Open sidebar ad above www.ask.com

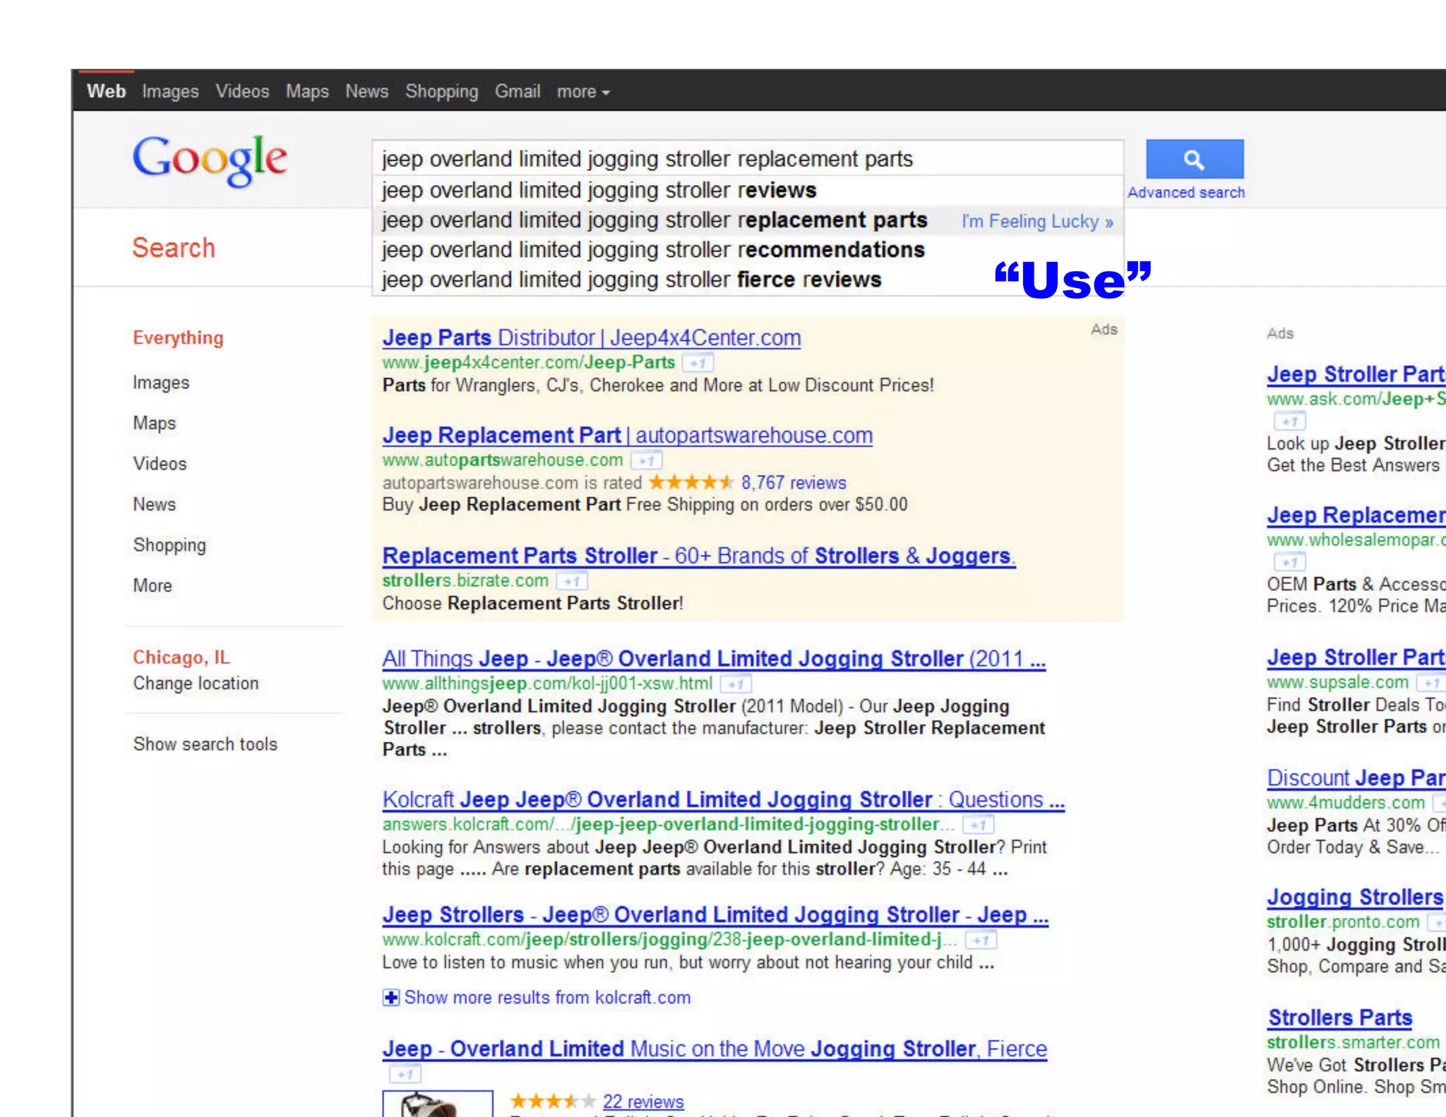click(x=1356, y=374)
